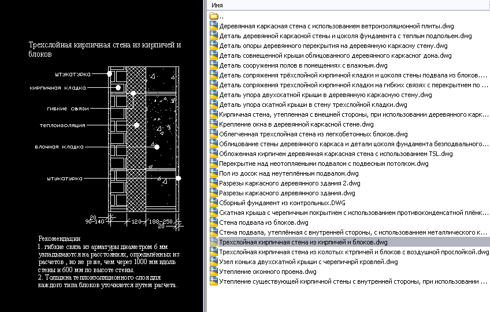Click icon of 'Разрезы каркасного деревянного здания 2.dwg'
This screenshot has width=490, height=312.
(214, 184)
